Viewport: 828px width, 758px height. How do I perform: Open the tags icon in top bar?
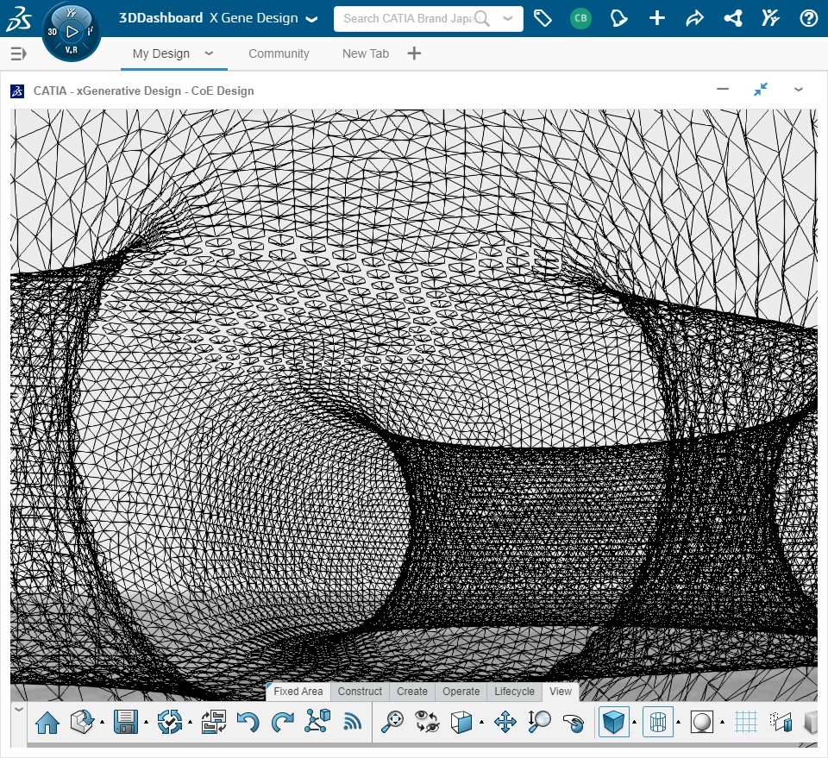[543, 18]
